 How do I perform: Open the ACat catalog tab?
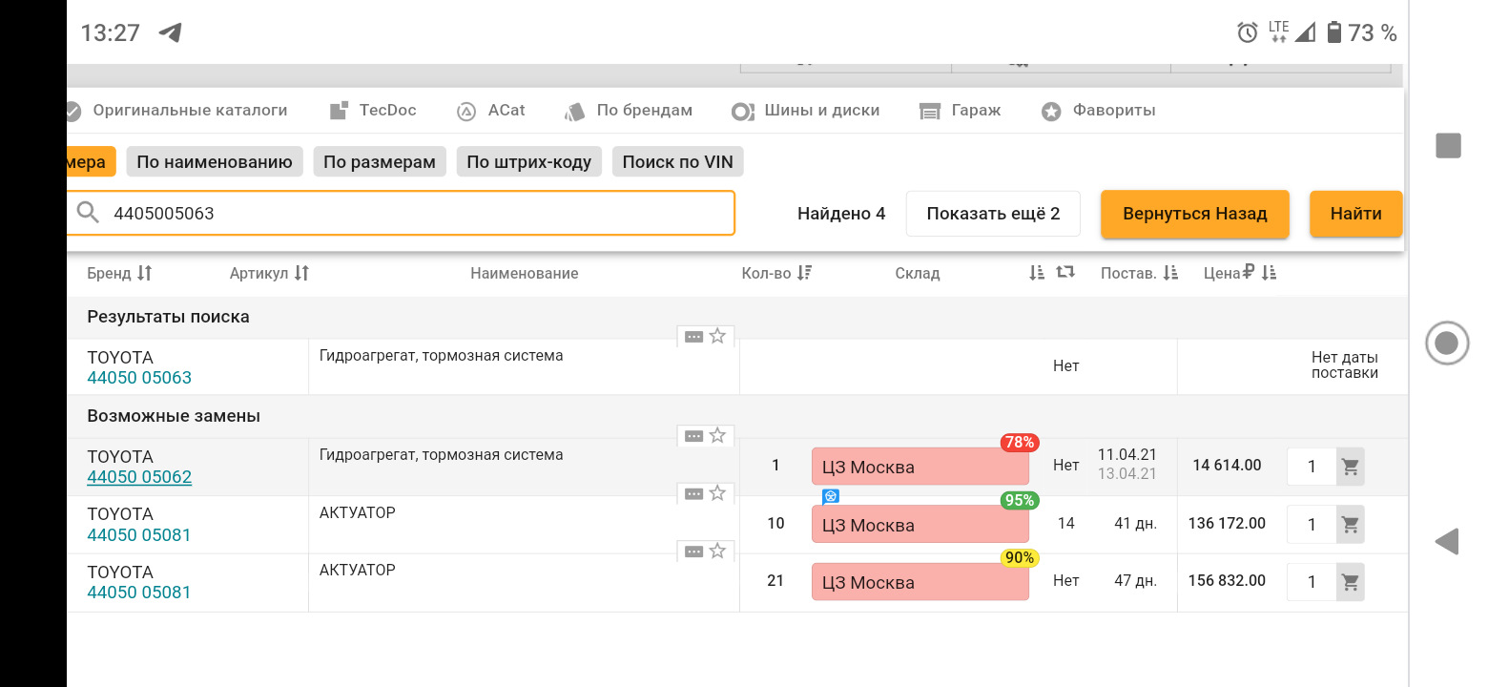point(490,111)
